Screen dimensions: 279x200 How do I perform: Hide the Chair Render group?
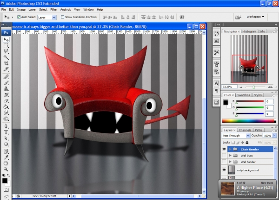pyautogui.click(x=224, y=149)
